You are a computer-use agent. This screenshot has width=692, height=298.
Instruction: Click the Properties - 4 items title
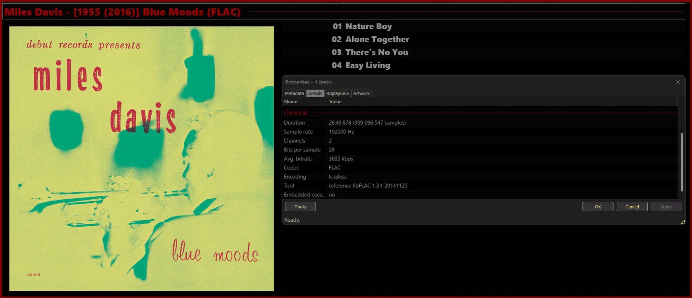(309, 82)
